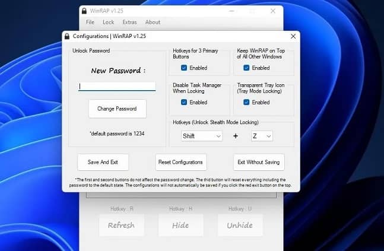Close the WinRAP main window
Image resolution: width=384 pixels, height=251 pixels.
click(273, 11)
